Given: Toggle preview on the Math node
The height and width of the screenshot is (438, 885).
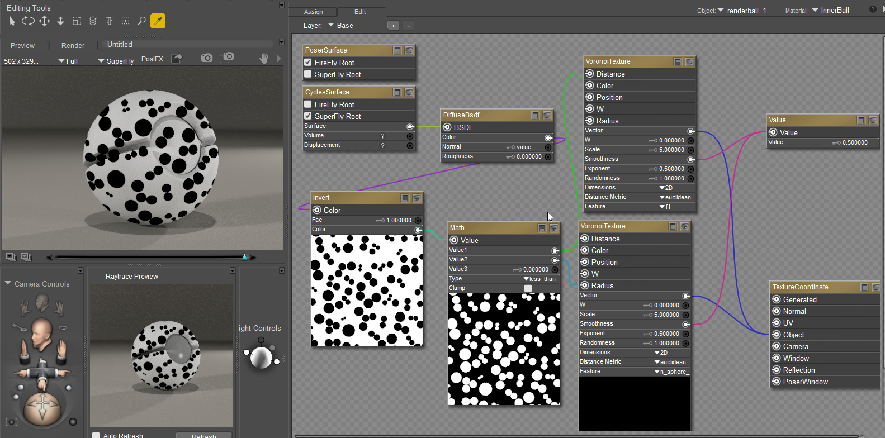Looking at the screenshot, I should (553, 228).
